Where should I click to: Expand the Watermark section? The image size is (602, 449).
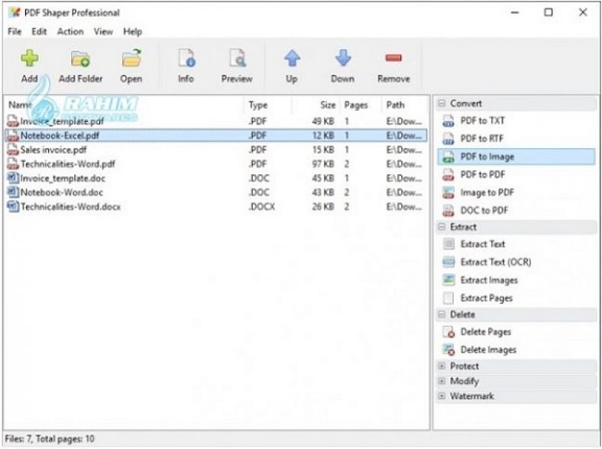(442, 396)
